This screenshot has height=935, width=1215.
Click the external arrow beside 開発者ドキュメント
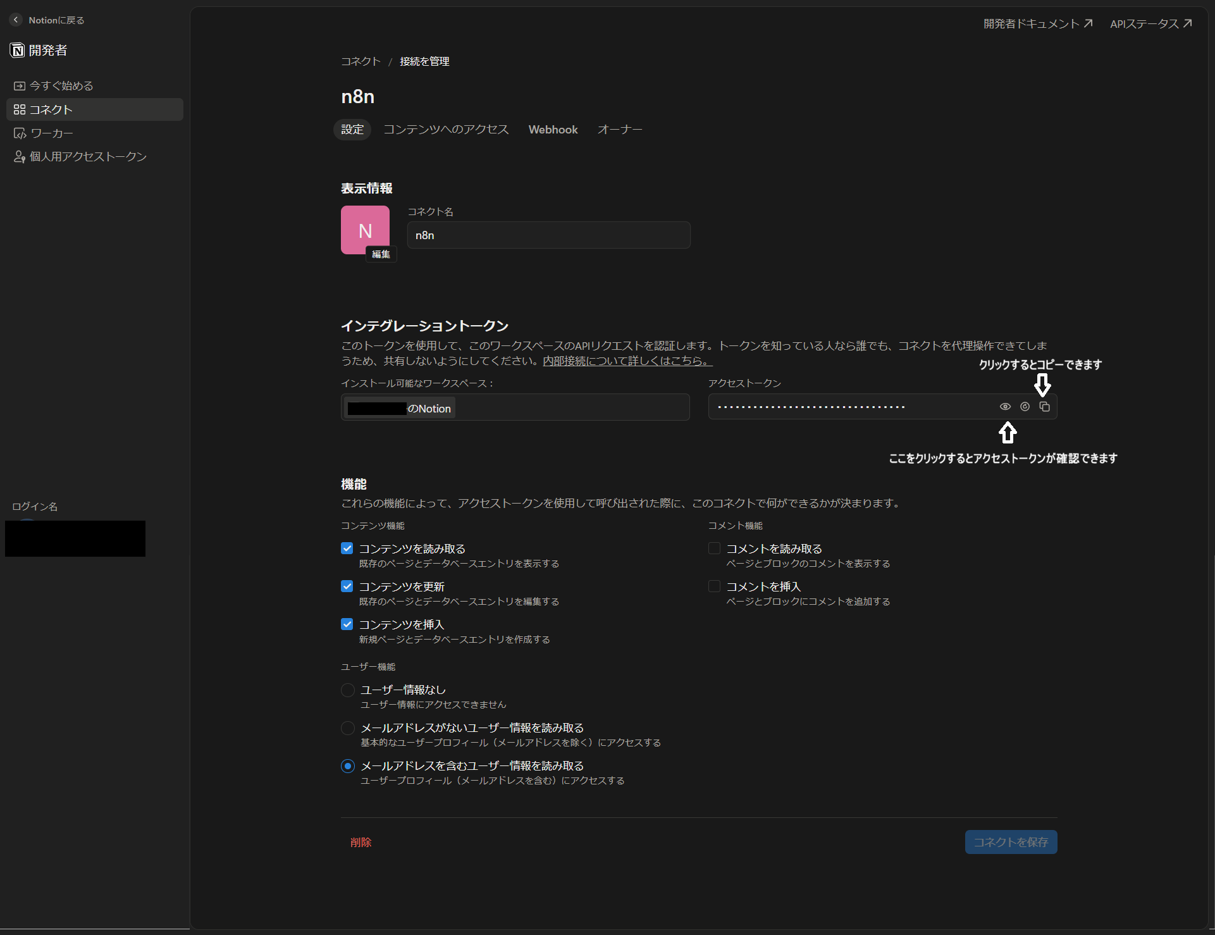(1088, 23)
